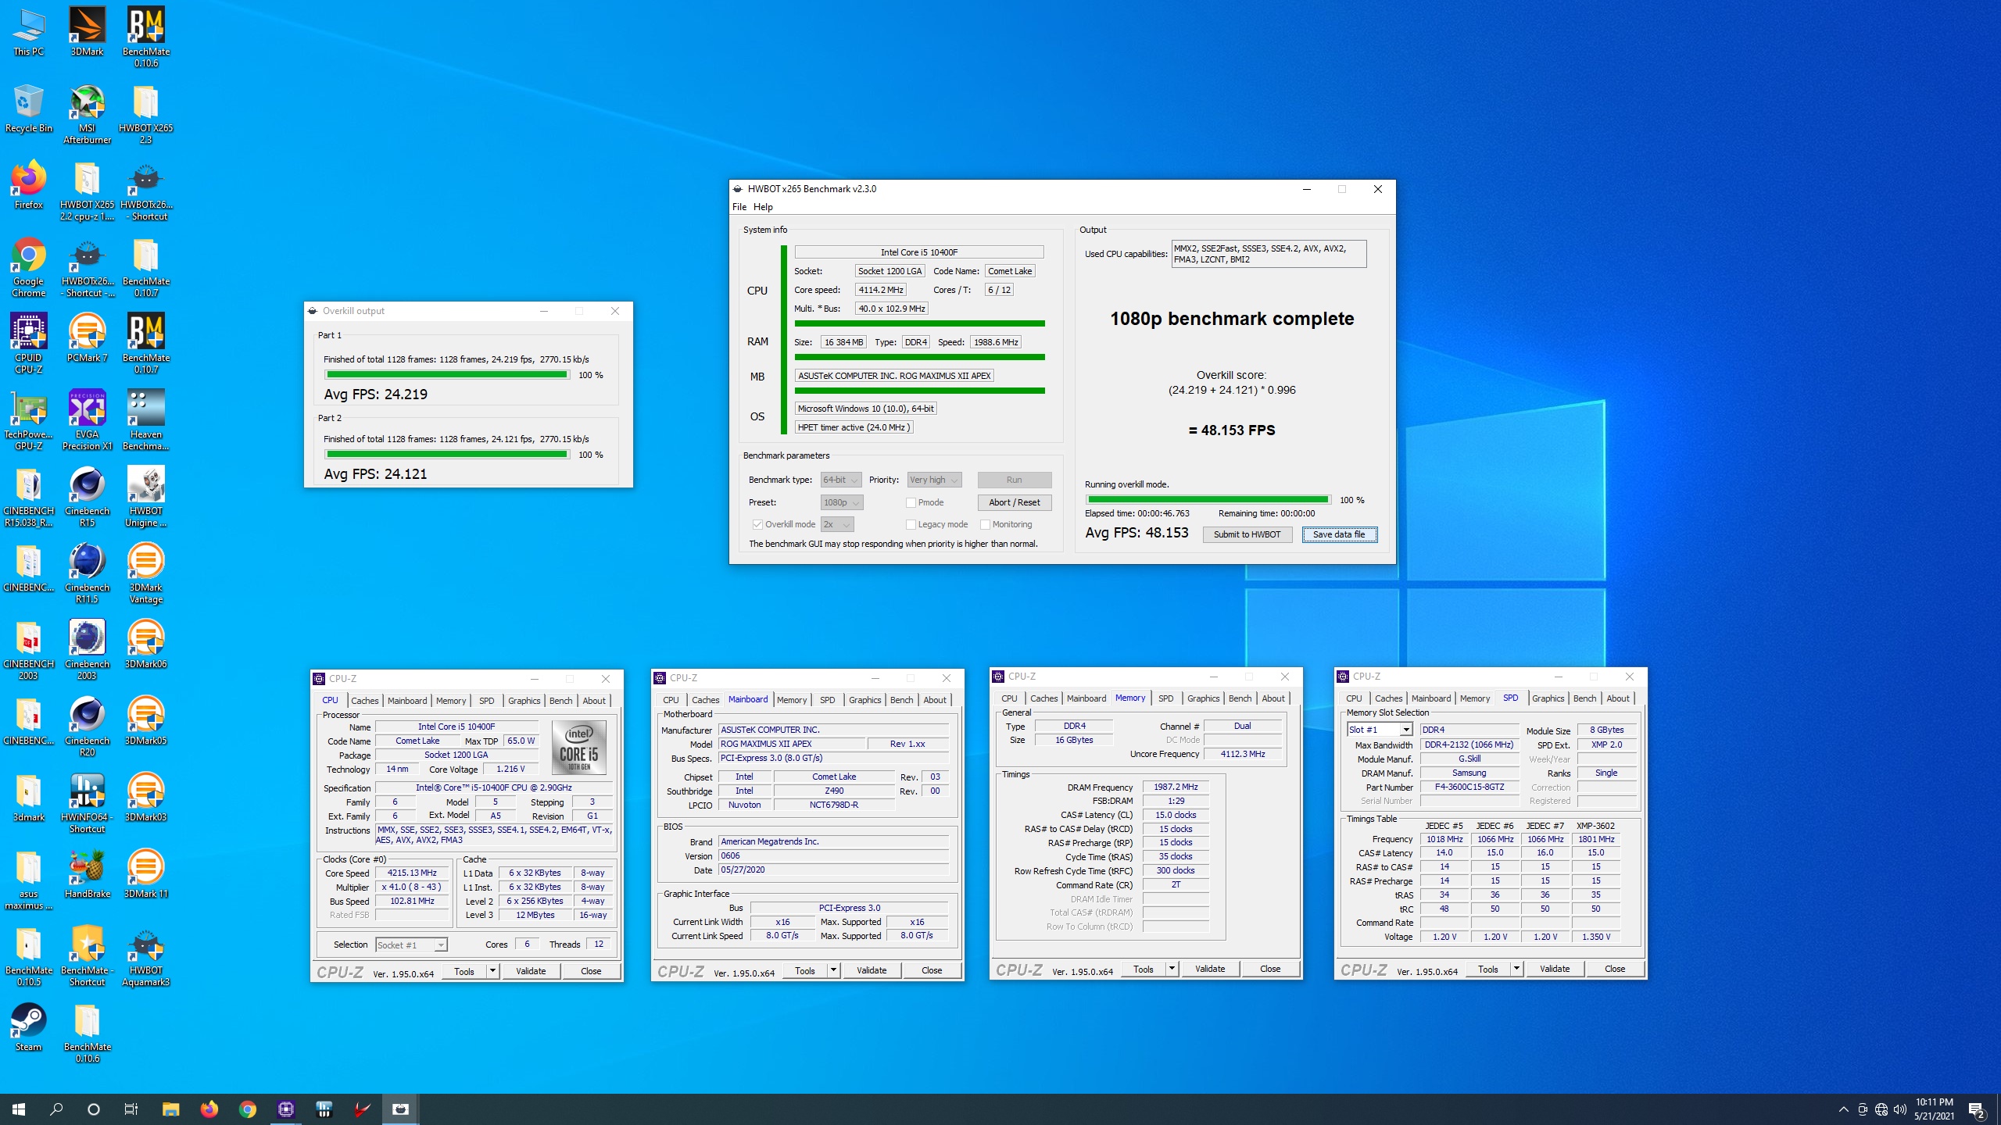Open Cinebench R20 desktop icon
Screen dimensions: 2001x1125
click(x=87, y=727)
